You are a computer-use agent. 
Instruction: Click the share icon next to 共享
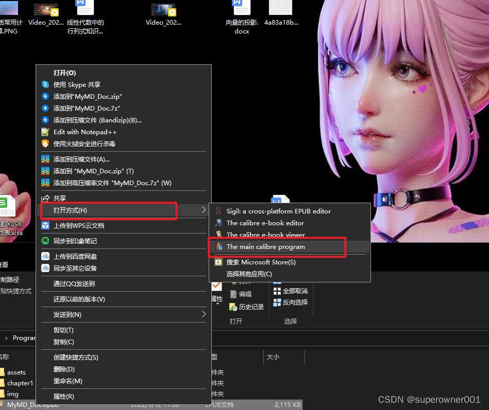click(45, 198)
